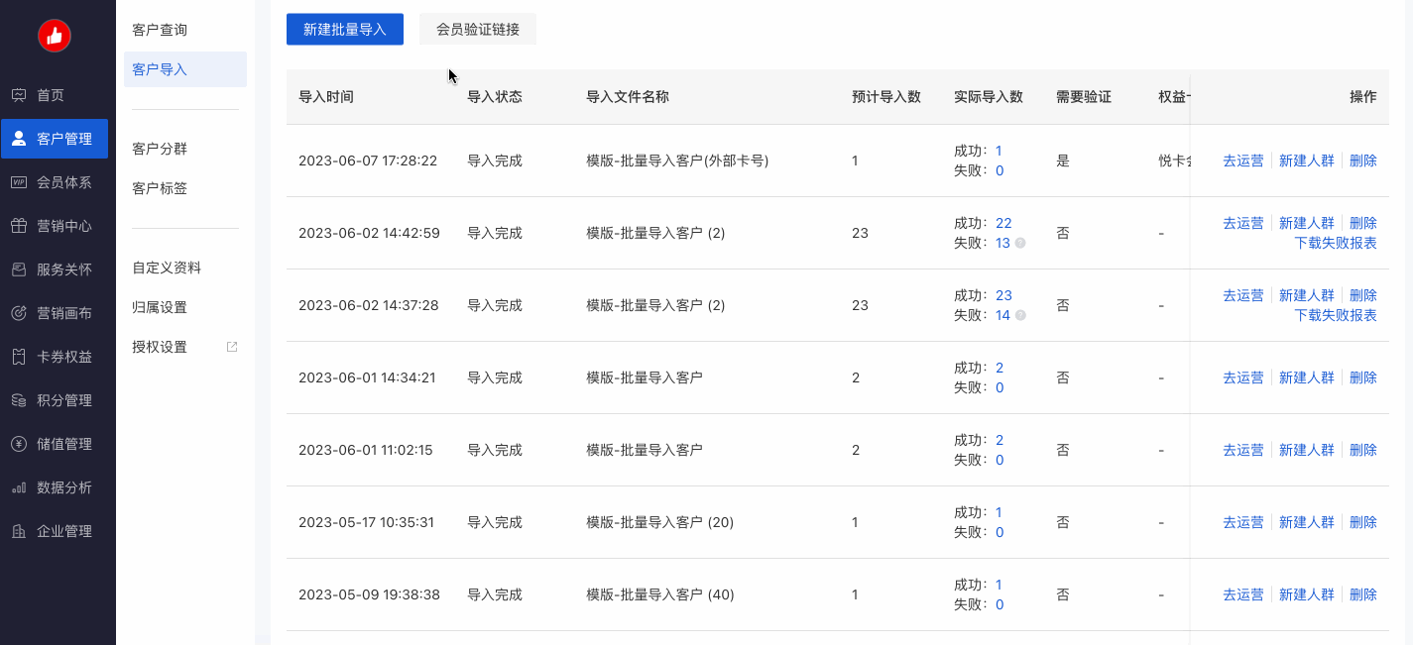The image size is (1413, 645).
Task: Click 新建人群 for 2023-05-17 10:35:31 row
Action: tap(1307, 522)
